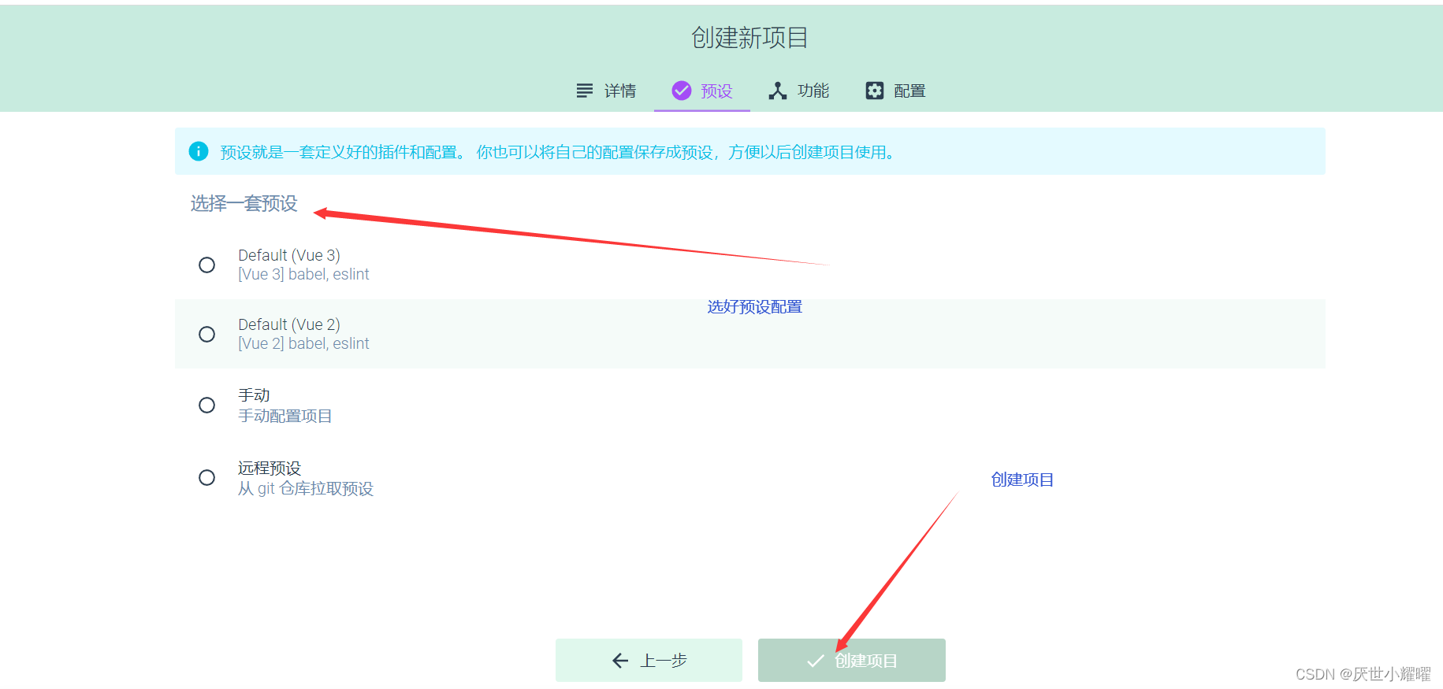Click the blue info icon in banner
The width and height of the screenshot is (1443, 689).
coord(199,151)
